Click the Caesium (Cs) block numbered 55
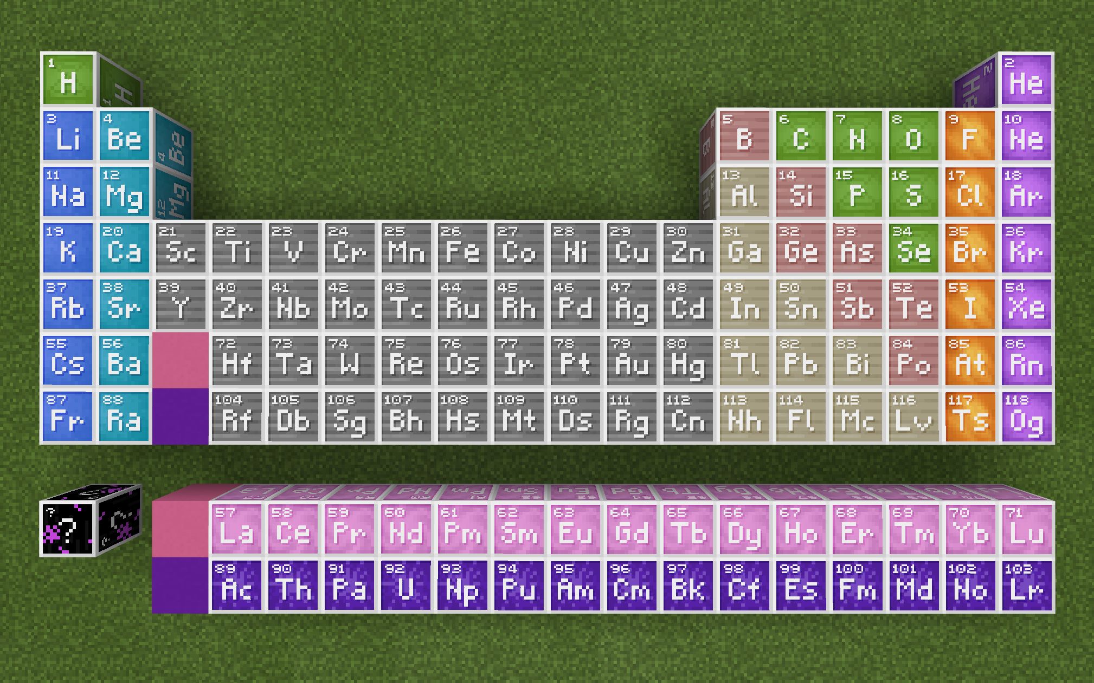 68,361
